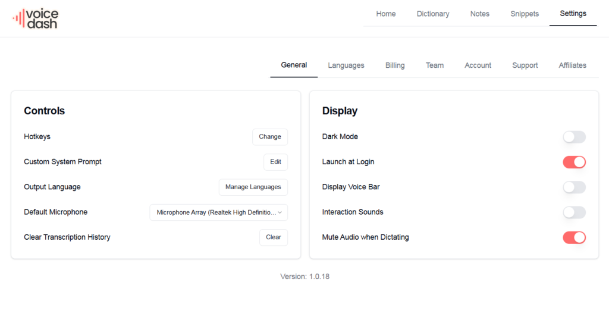Click the Manage Languages button

253,187
